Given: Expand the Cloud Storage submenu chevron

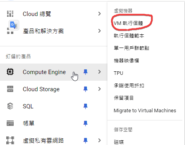Looking at the screenshot, I should 100,89.
